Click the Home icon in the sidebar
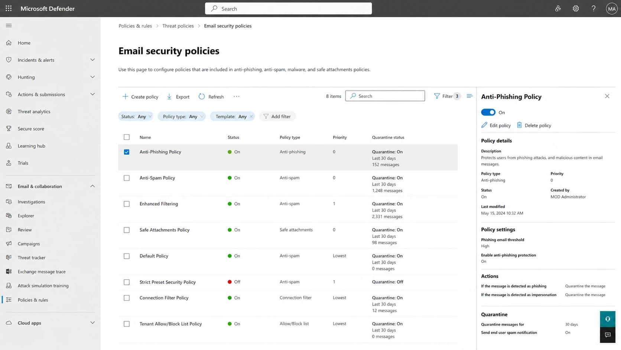The width and height of the screenshot is (621, 350). coord(9,43)
